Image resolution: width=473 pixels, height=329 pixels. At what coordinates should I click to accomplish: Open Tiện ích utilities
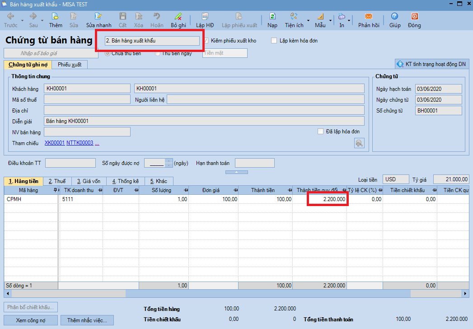[x=294, y=20]
